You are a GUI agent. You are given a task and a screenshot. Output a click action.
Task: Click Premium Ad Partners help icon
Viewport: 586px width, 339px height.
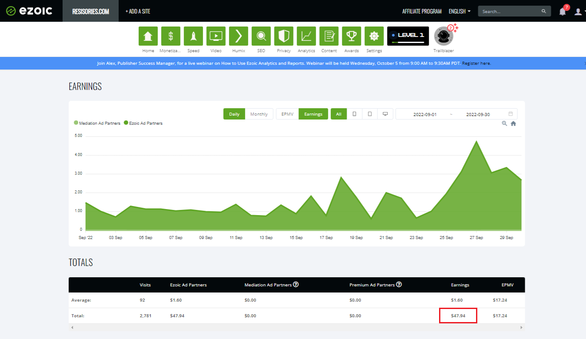(x=399, y=285)
